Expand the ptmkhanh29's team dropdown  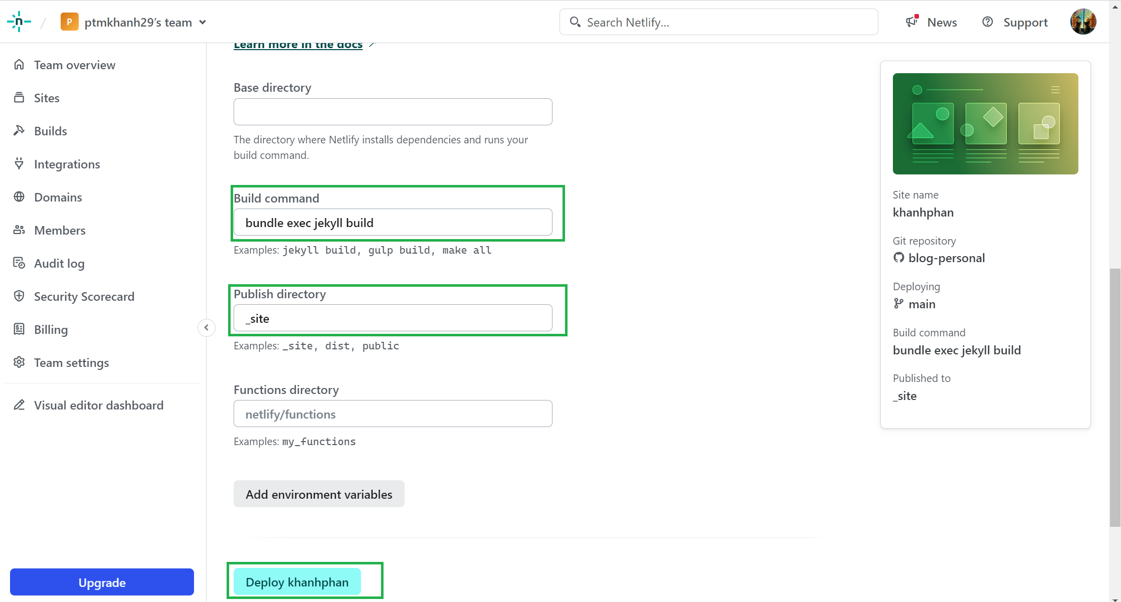pyautogui.click(x=203, y=22)
